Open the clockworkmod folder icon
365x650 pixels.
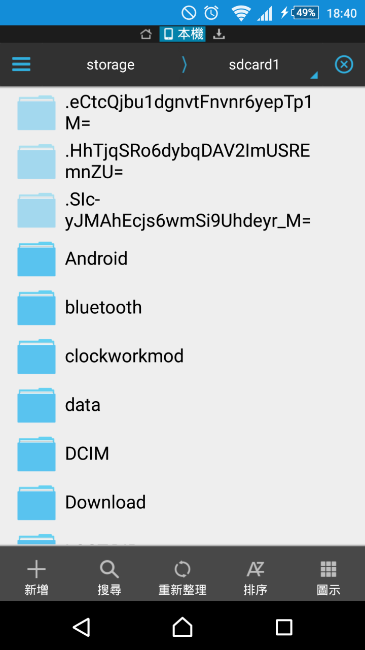36,356
